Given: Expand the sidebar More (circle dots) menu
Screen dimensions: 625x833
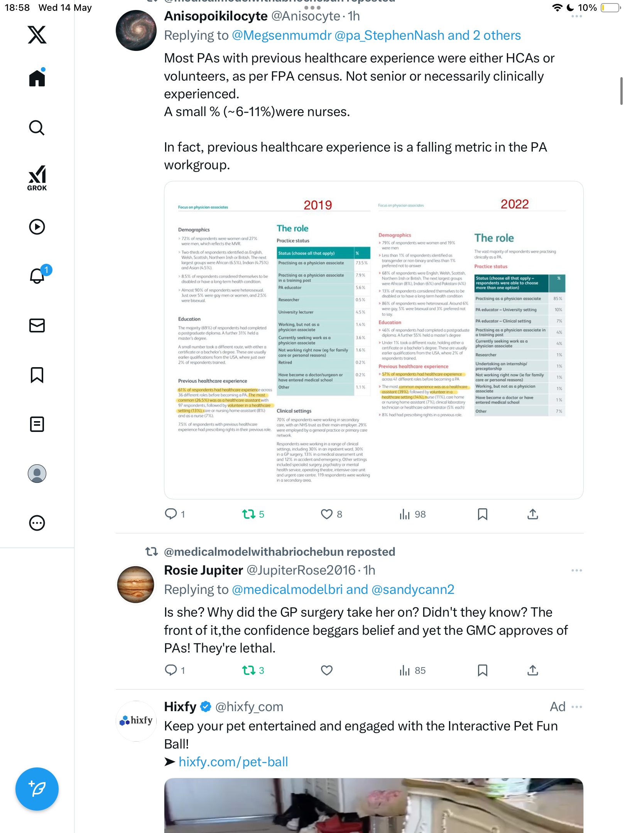Looking at the screenshot, I should coord(37,523).
